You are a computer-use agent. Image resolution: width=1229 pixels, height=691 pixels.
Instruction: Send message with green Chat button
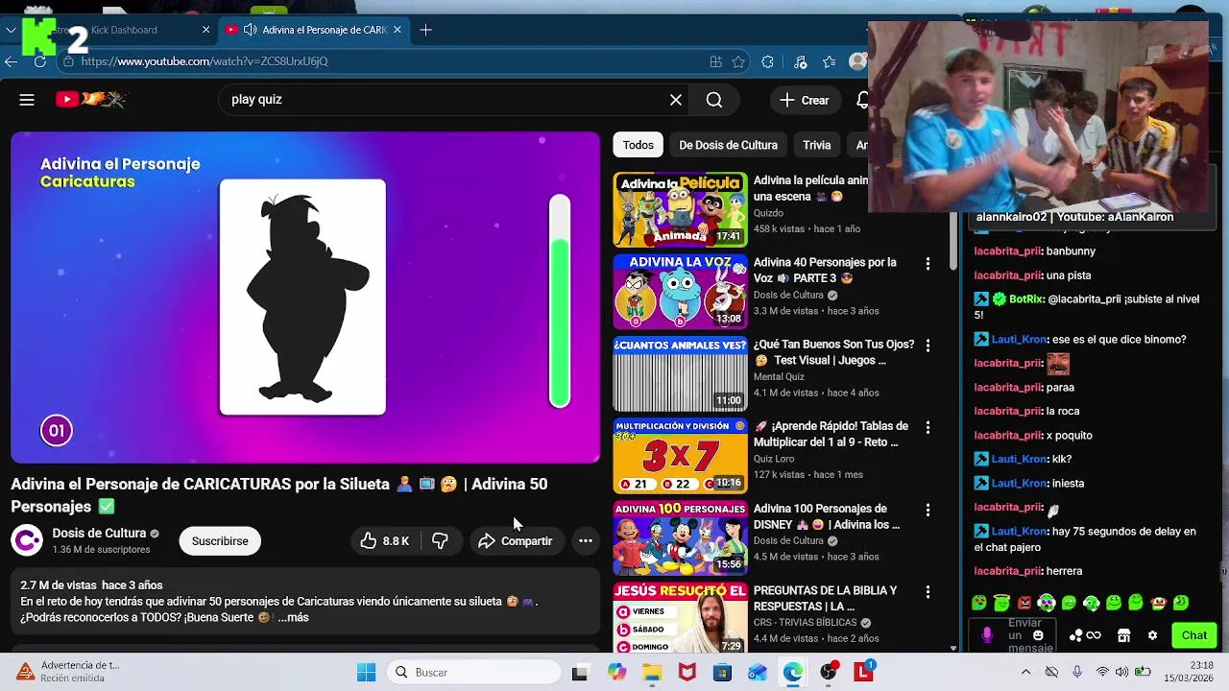pos(1194,635)
